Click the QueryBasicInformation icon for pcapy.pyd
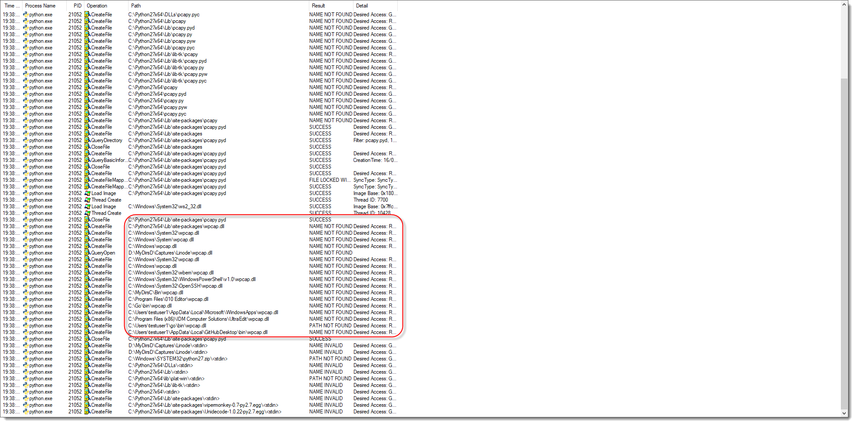 click(87, 160)
